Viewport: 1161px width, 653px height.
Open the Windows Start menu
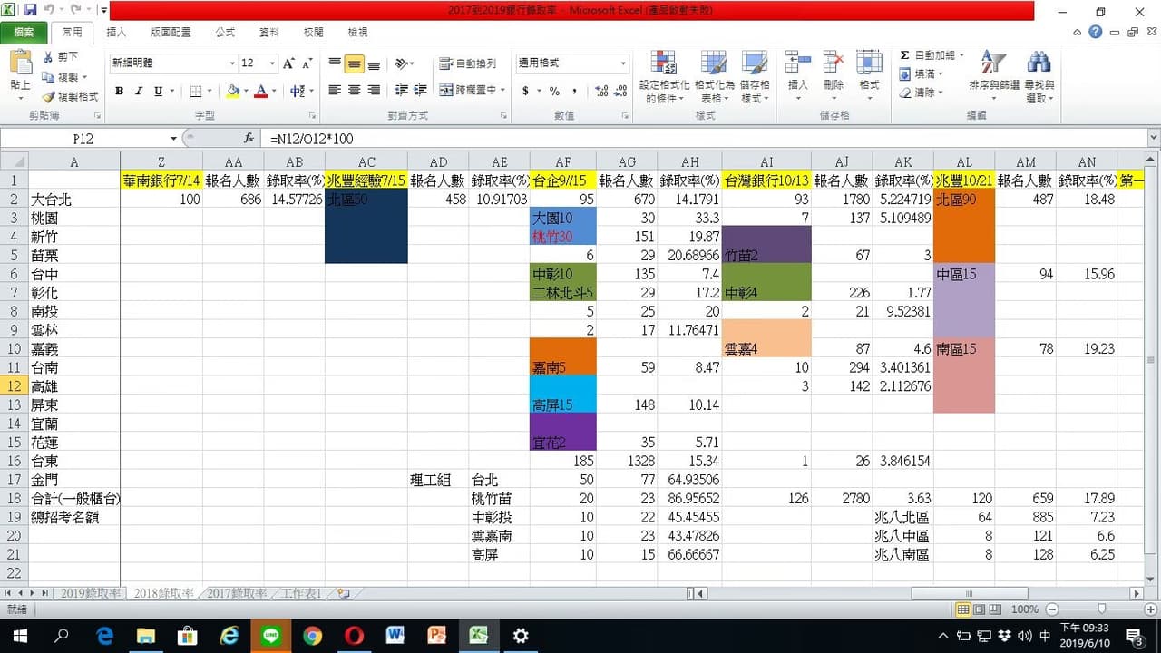[x=20, y=636]
